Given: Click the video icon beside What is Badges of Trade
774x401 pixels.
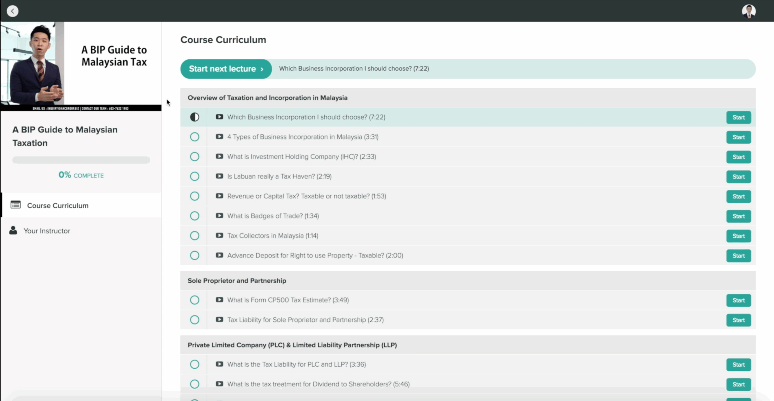Looking at the screenshot, I should click(x=220, y=216).
